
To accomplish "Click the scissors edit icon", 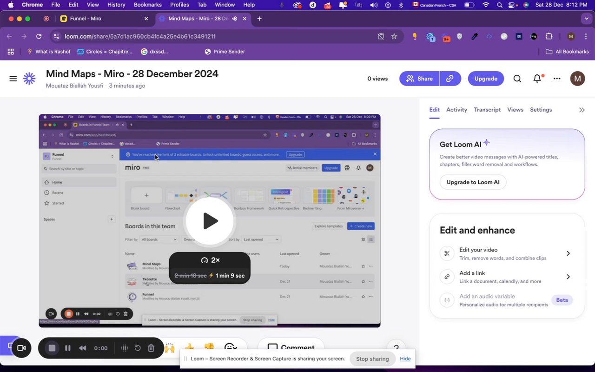I will [x=447, y=253].
